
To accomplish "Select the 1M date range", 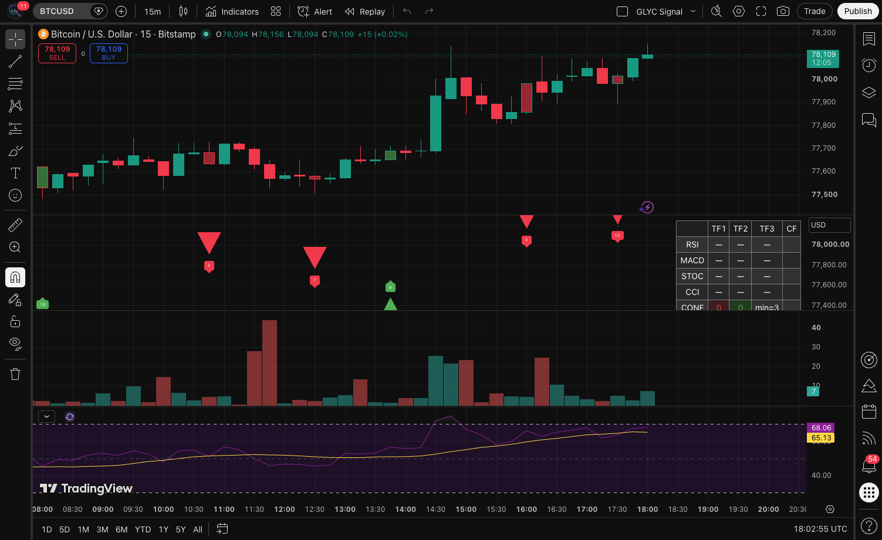I will [83, 529].
